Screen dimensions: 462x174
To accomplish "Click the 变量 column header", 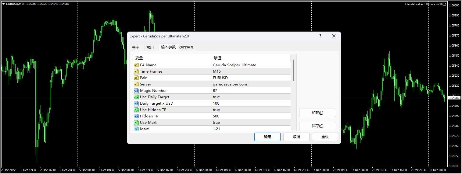I will coord(172,58).
